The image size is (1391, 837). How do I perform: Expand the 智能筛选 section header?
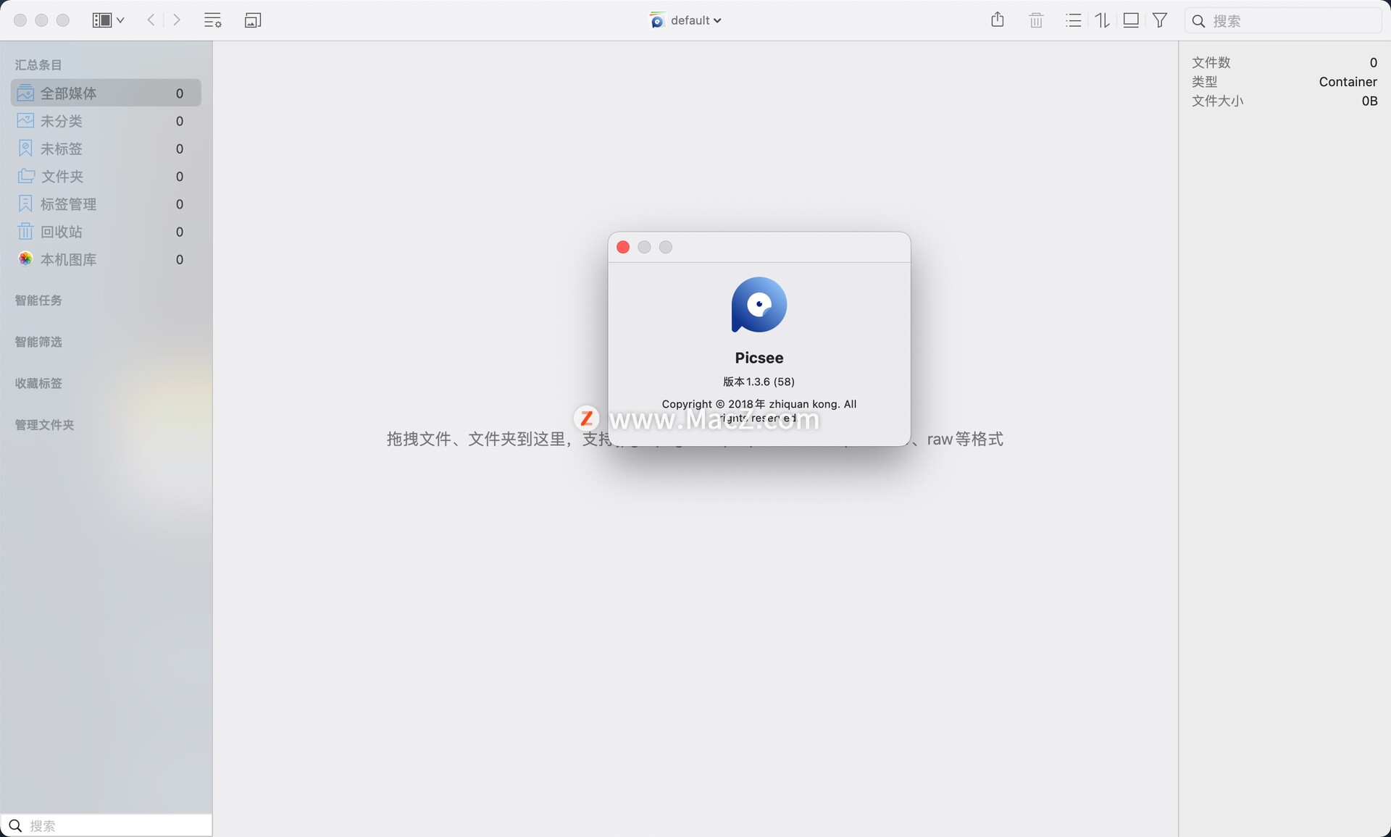38,342
